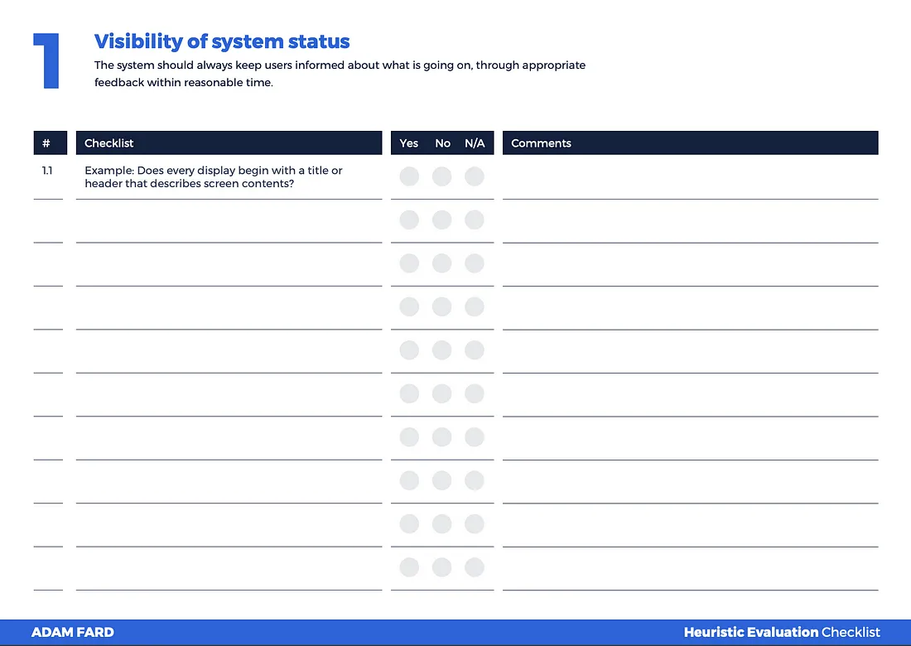
Task: Select No circle in the second checklist row
Action: tap(441, 220)
